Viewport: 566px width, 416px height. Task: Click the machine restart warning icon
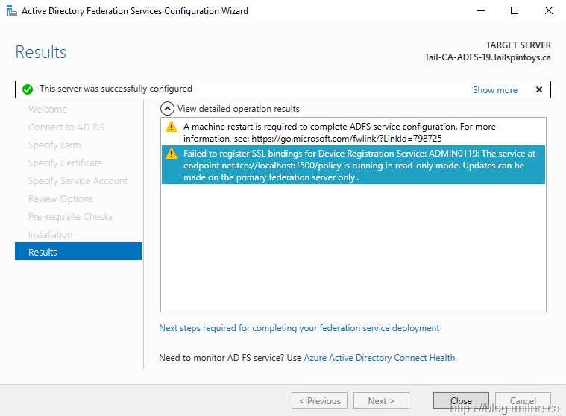coord(172,127)
